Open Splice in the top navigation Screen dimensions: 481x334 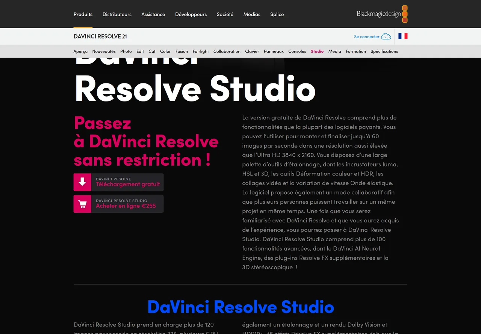277,14
